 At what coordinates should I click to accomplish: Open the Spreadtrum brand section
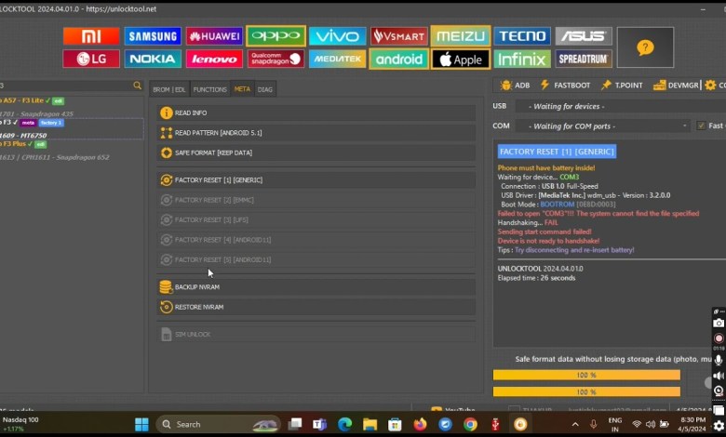click(x=584, y=59)
